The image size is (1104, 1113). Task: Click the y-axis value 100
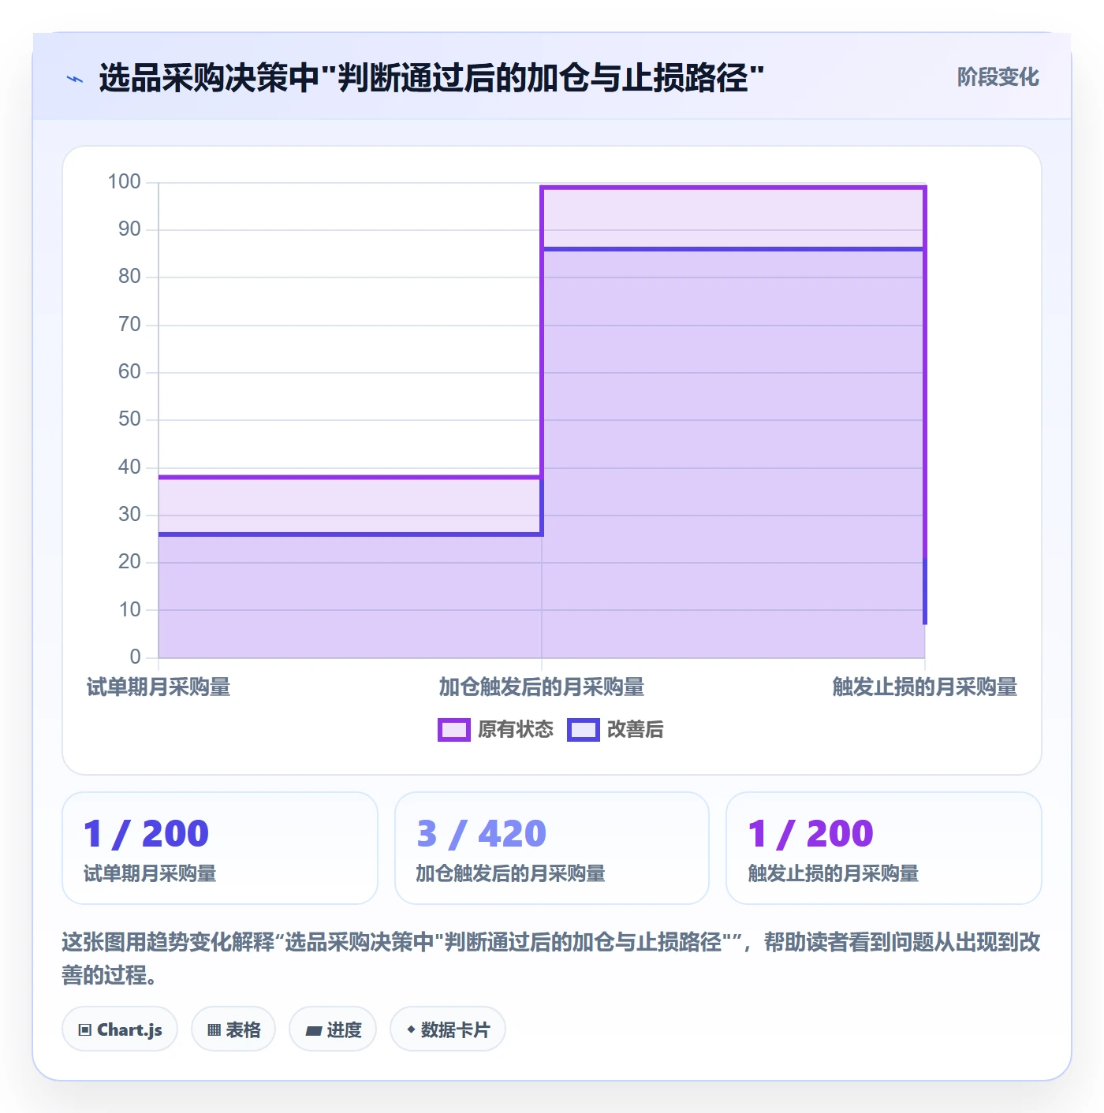(125, 182)
